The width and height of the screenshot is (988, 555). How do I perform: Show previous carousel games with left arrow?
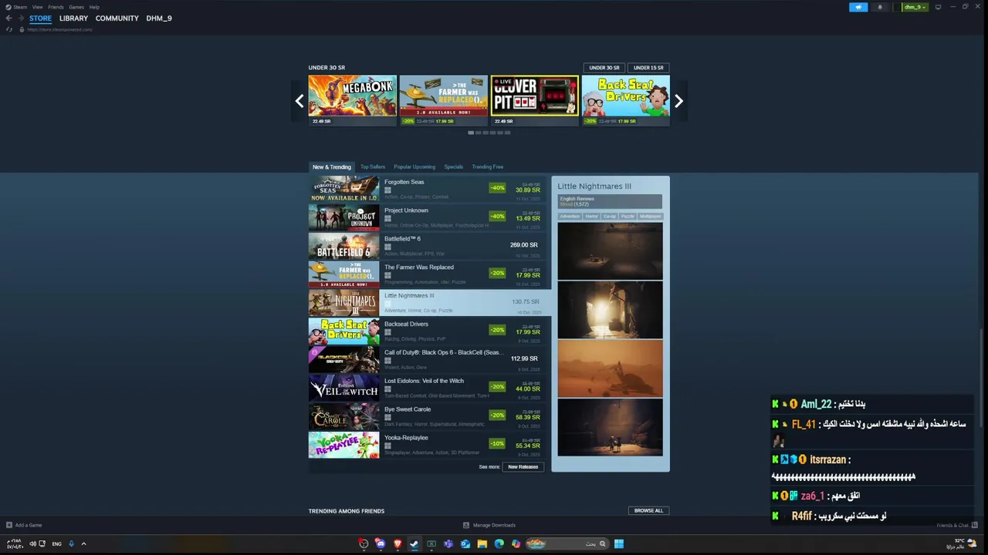pyautogui.click(x=299, y=101)
